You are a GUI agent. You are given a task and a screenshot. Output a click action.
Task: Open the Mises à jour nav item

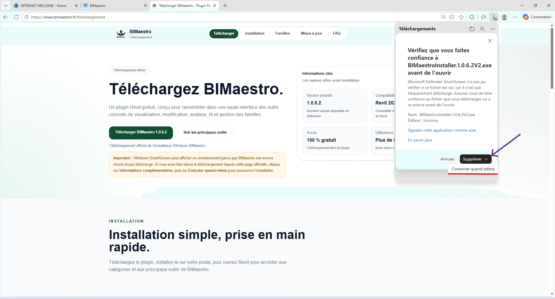point(311,33)
